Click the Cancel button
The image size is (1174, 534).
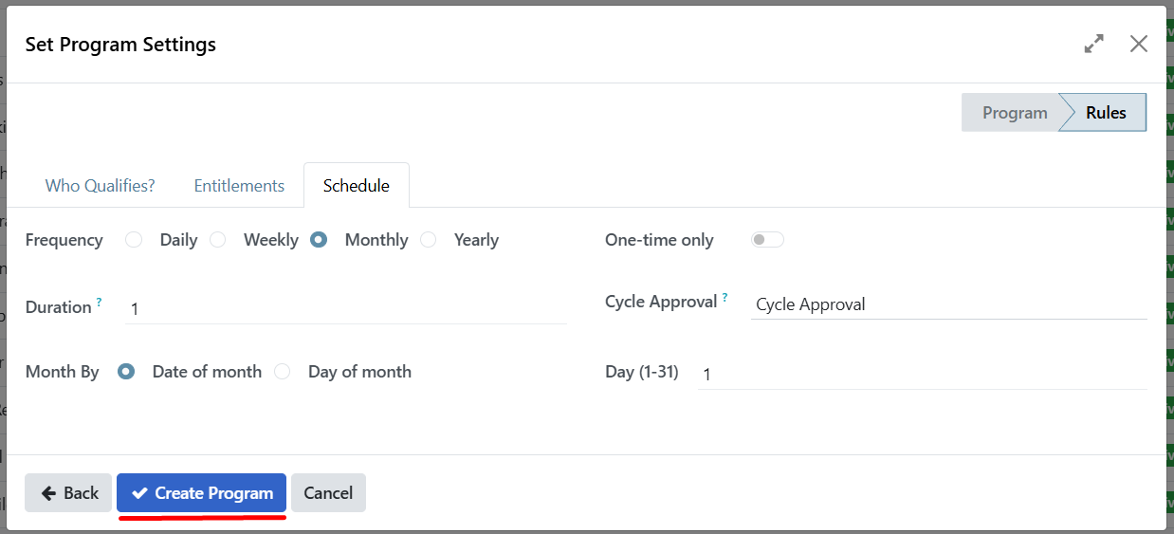pos(328,493)
